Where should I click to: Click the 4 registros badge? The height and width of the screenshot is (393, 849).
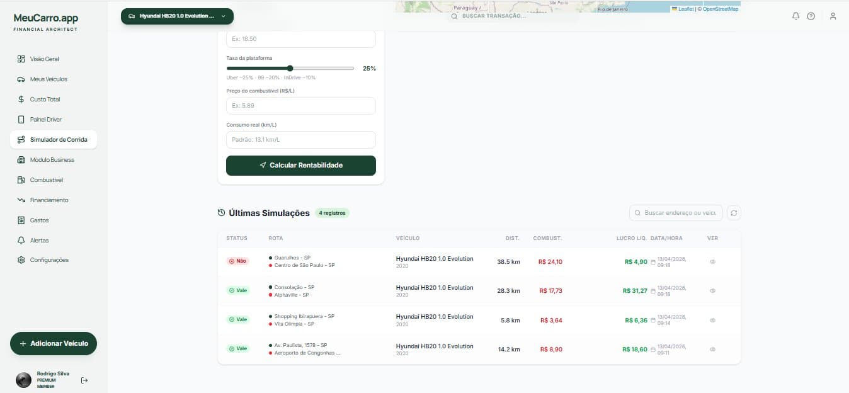332,213
